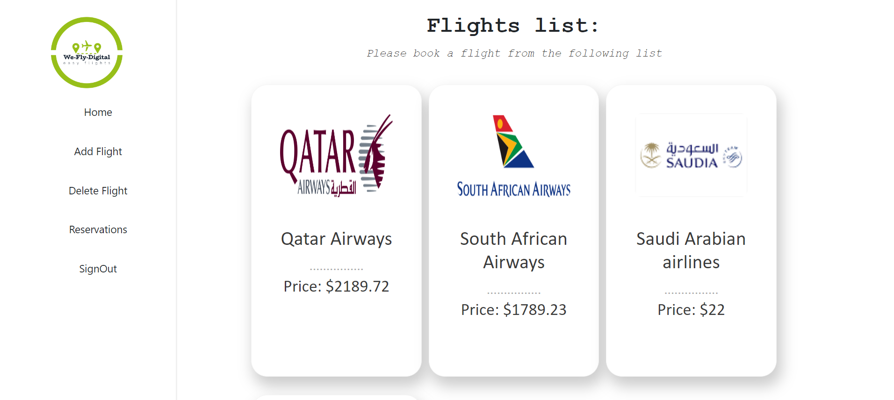Click the Price $1789.23 label
Viewport: 894px width, 400px height.
(513, 309)
